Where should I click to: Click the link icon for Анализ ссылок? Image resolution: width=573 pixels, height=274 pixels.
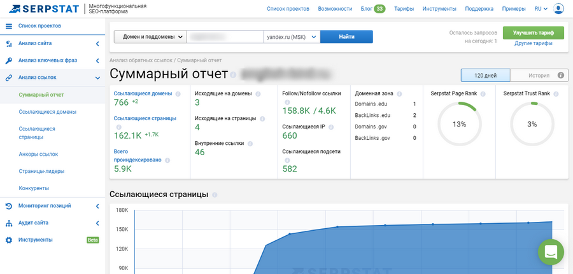point(9,78)
